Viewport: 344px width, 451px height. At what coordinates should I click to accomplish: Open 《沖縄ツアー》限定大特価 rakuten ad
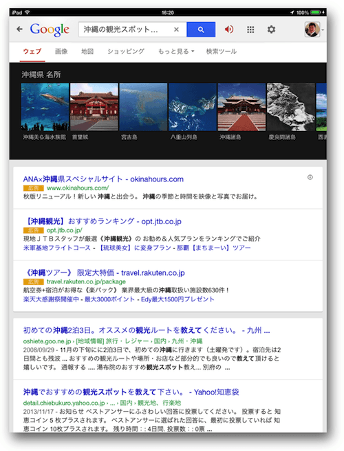tap(104, 272)
